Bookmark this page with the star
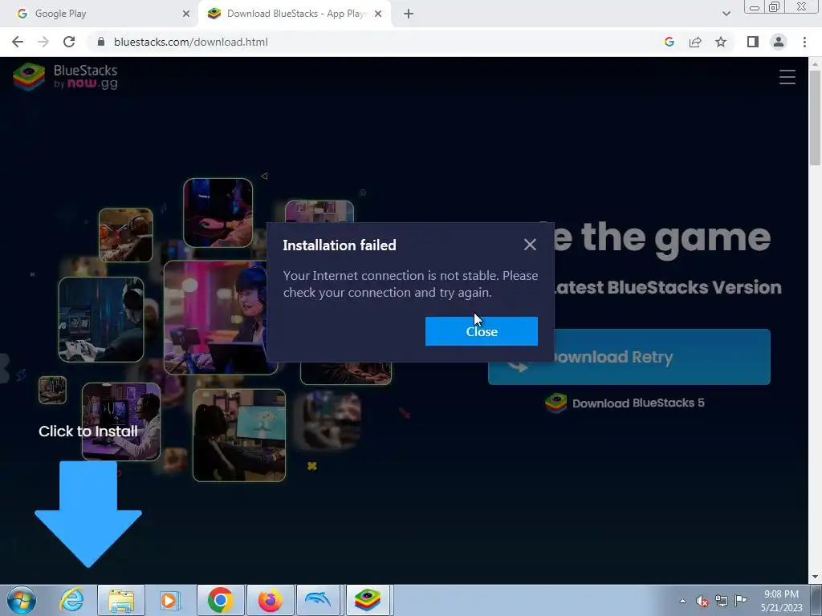822x616 pixels. point(721,42)
